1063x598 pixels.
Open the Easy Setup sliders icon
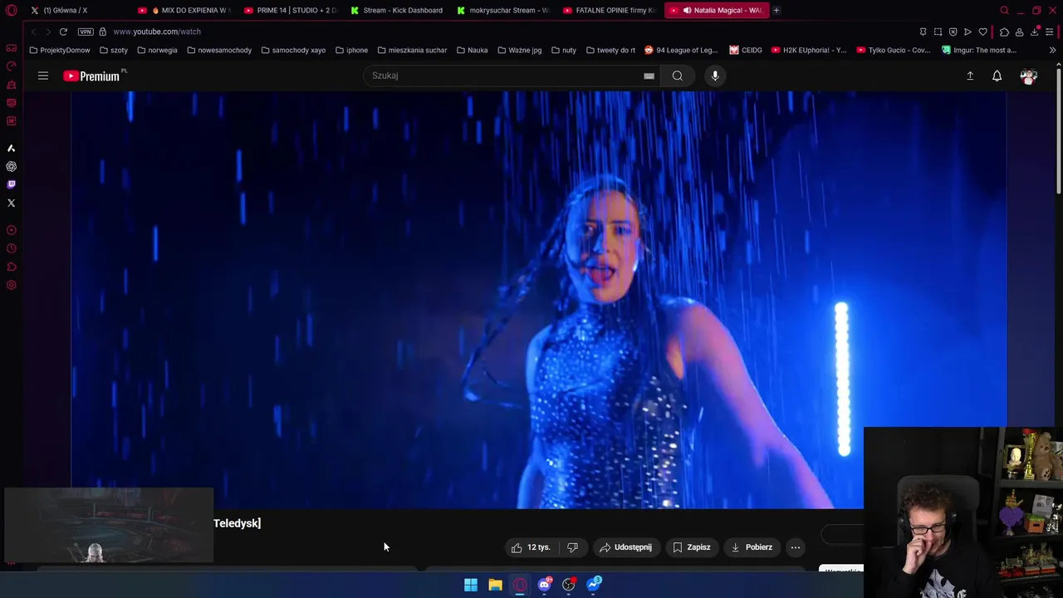(1051, 32)
